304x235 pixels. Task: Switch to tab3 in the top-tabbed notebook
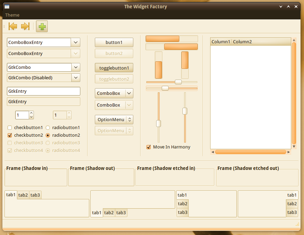pos(35,195)
